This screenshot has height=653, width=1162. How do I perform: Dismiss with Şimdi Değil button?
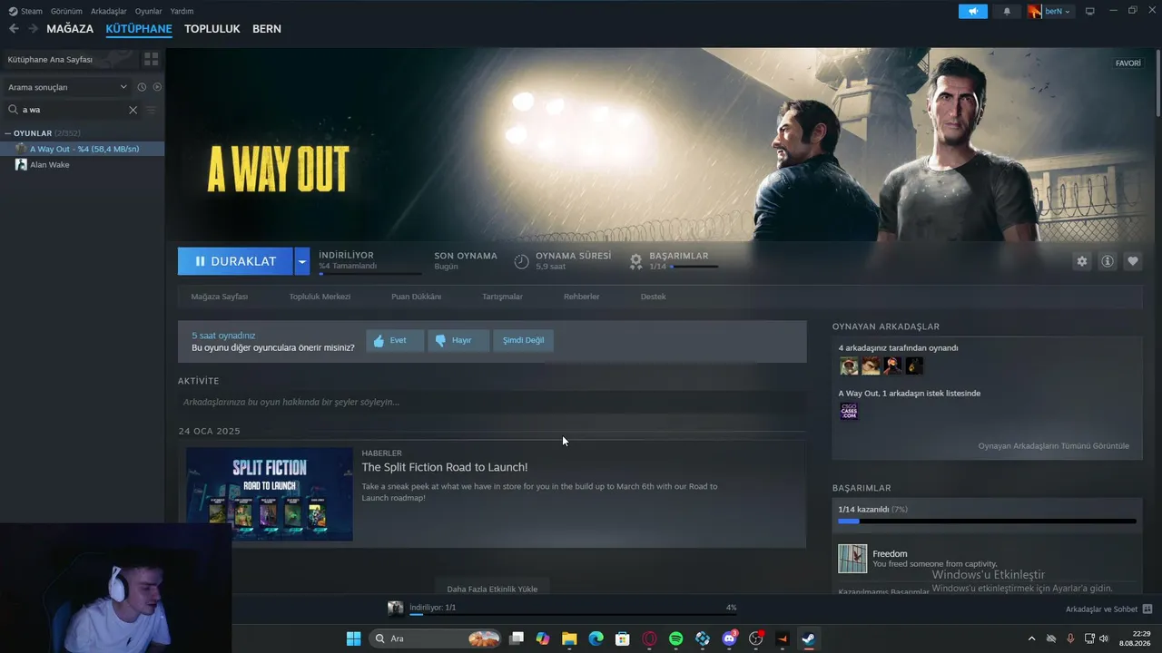click(524, 340)
